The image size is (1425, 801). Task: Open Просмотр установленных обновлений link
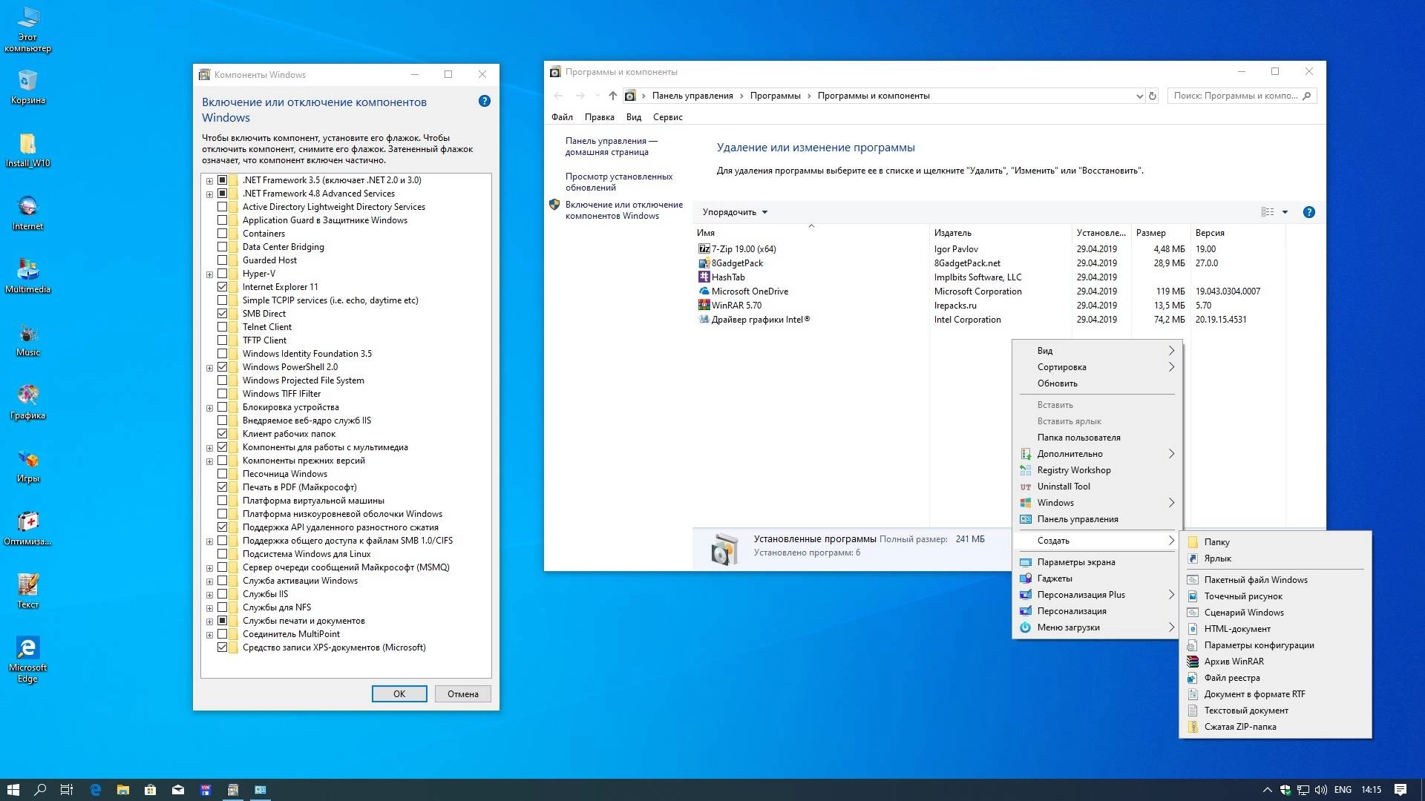619,182
